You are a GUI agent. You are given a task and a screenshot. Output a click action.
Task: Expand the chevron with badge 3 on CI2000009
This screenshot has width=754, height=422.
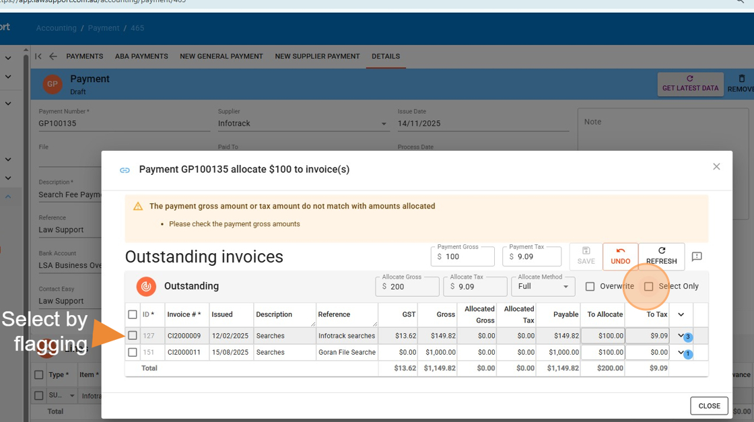[x=681, y=335]
